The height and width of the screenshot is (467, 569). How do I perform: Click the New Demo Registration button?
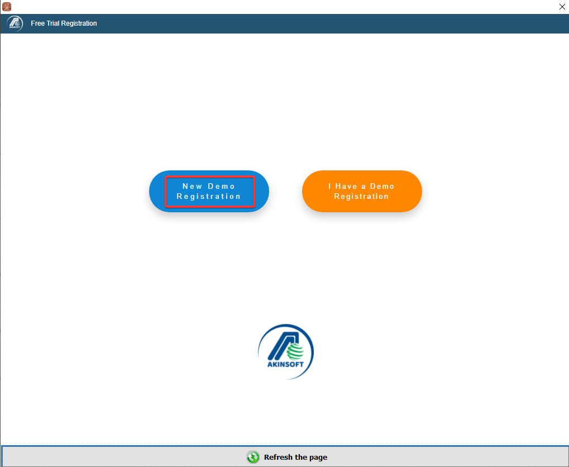(209, 192)
